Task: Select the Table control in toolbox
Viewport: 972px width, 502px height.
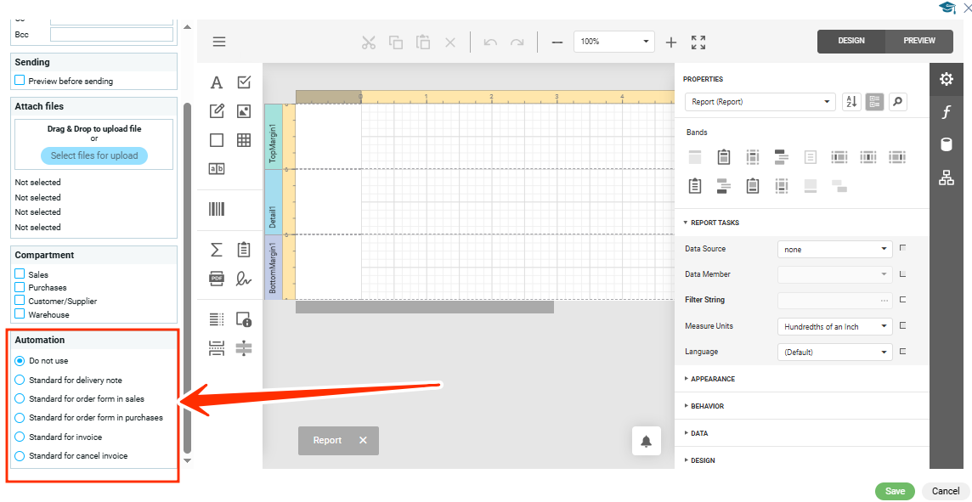Action: [244, 140]
